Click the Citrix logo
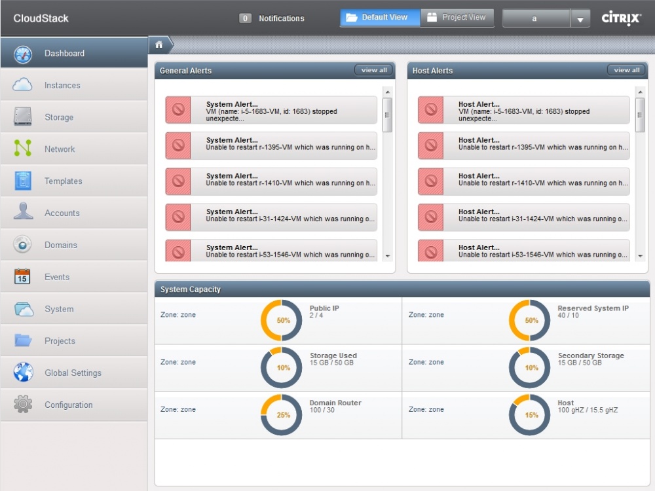Viewport: 655px width, 491px height. 621,18
